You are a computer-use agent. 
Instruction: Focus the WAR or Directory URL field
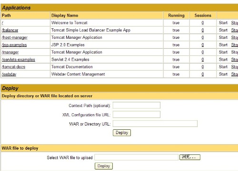tap(155, 124)
